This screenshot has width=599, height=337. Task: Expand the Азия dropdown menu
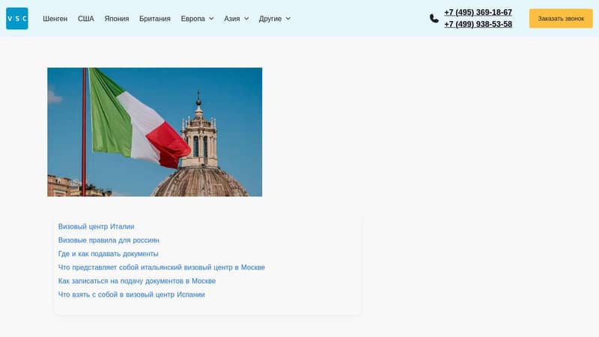236,18
